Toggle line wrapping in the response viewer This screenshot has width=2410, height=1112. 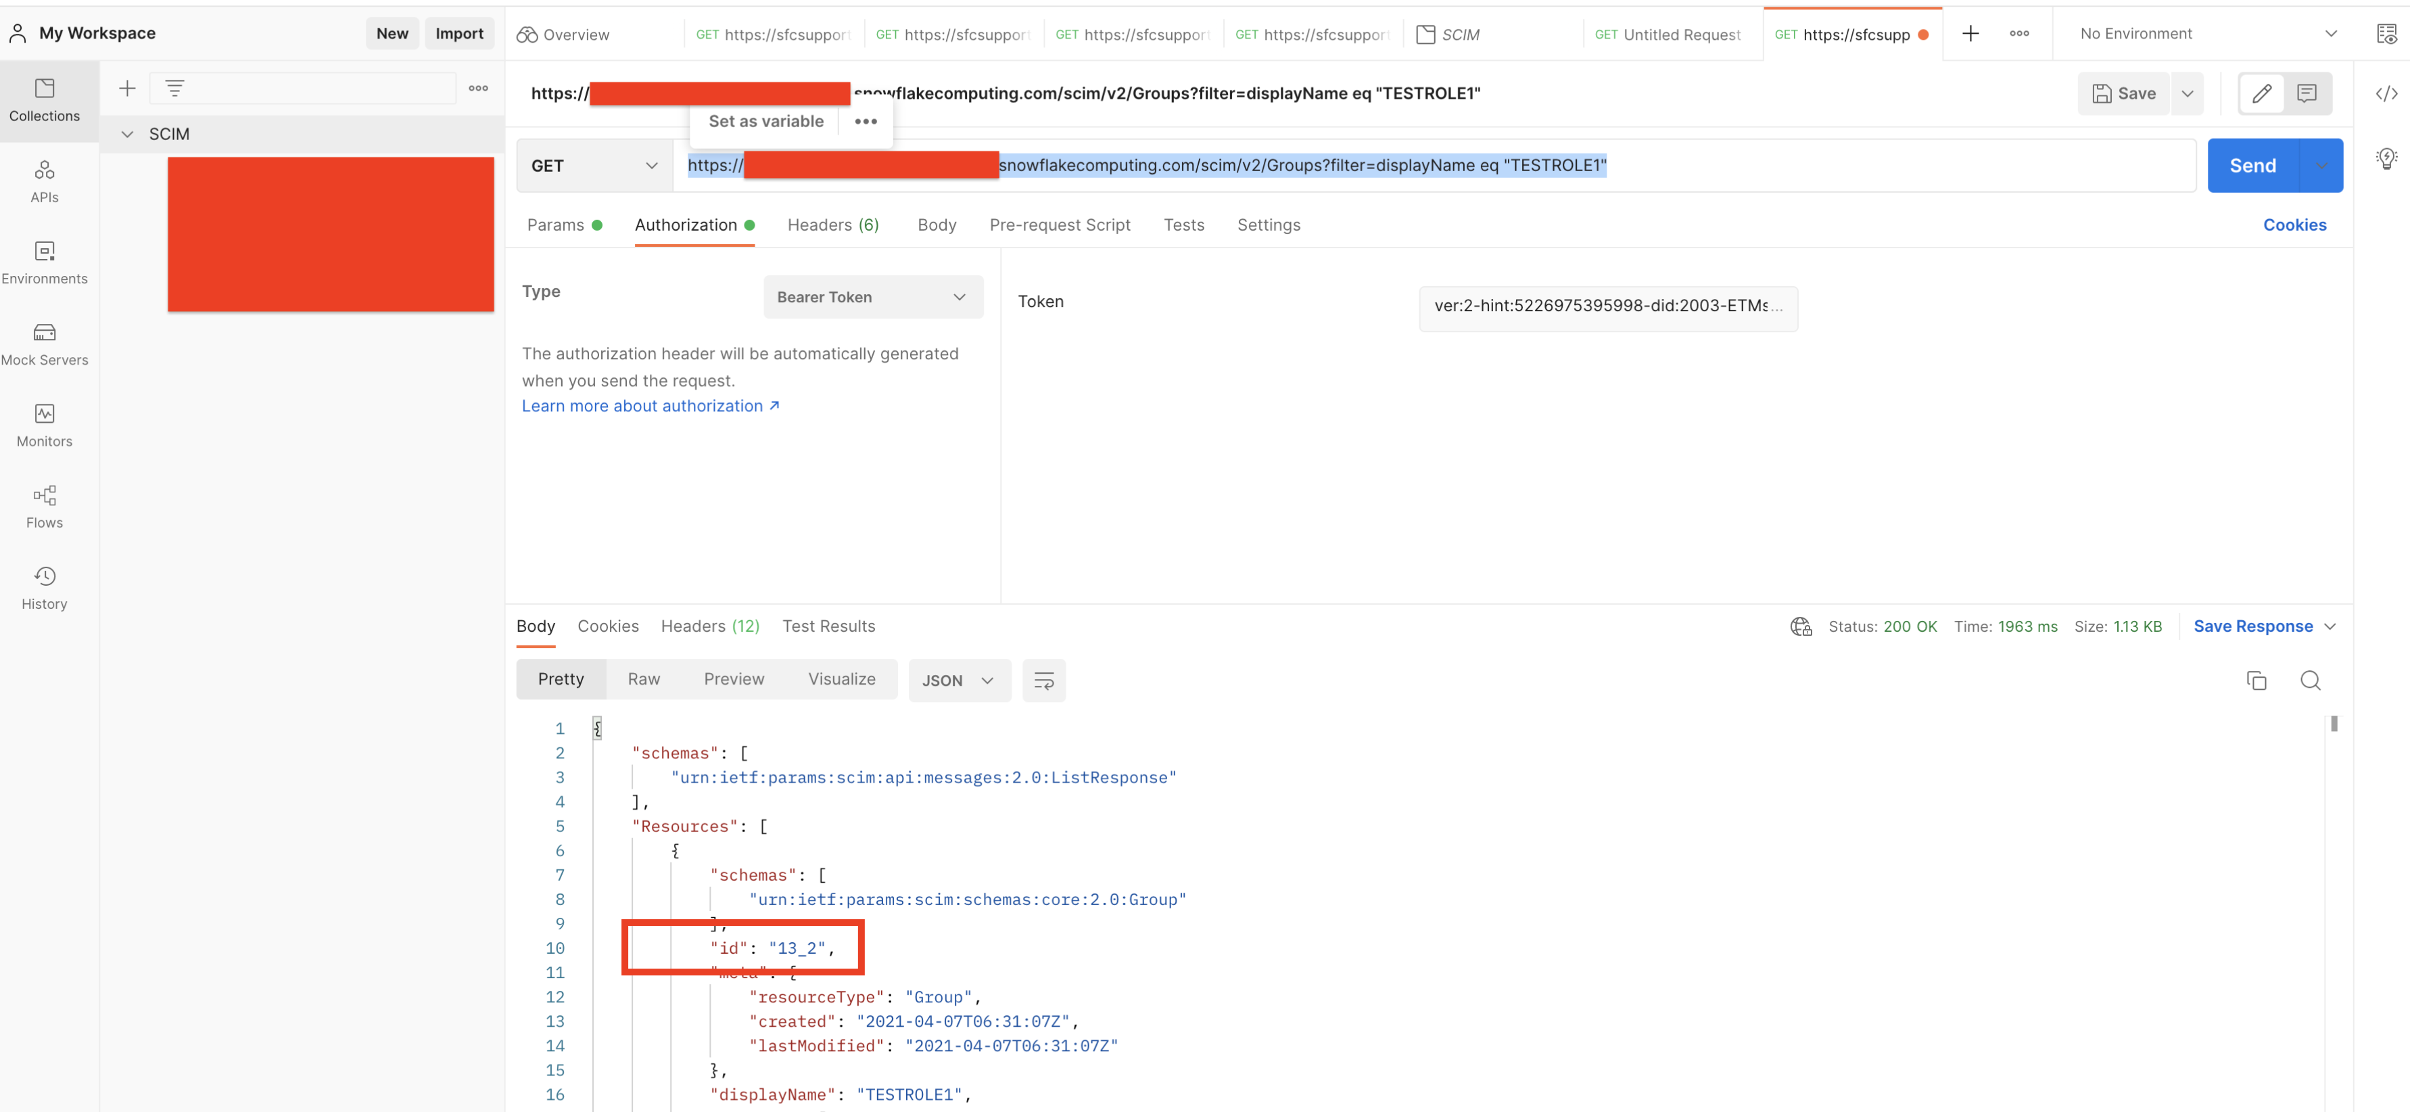point(1043,680)
